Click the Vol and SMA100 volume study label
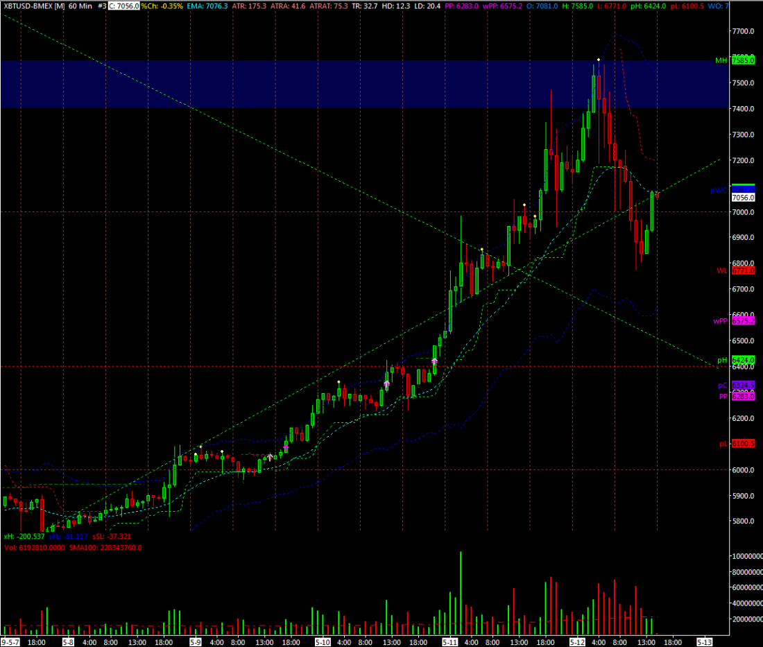Image resolution: width=763 pixels, height=647 pixels. click(x=73, y=547)
